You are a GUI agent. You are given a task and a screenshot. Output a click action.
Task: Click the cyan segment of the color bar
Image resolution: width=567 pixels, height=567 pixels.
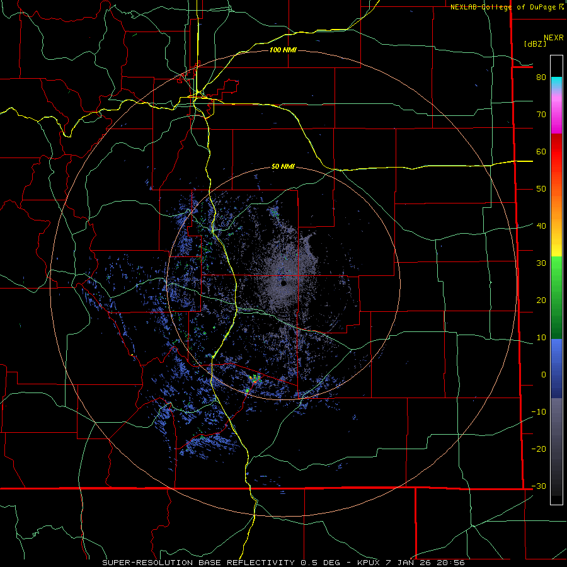[556, 83]
